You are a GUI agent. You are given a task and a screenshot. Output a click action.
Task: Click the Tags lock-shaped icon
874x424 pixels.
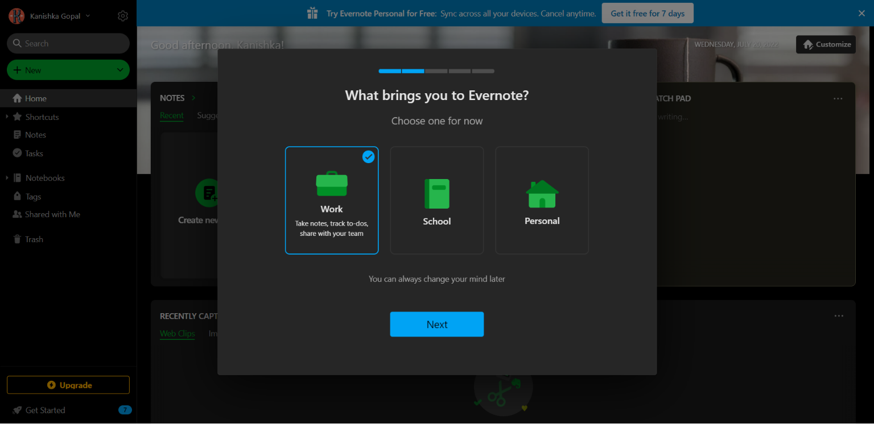tap(17, 196)
